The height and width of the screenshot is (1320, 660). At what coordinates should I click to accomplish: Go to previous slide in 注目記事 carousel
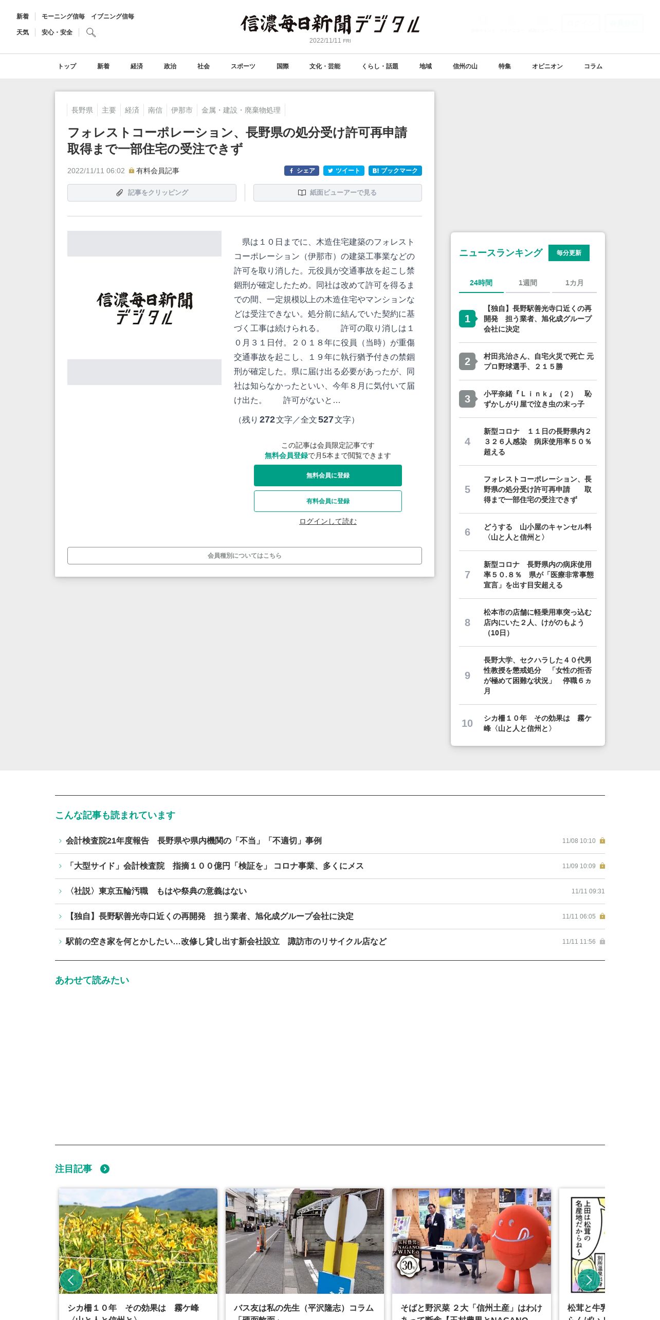(x=71, y=1280)
